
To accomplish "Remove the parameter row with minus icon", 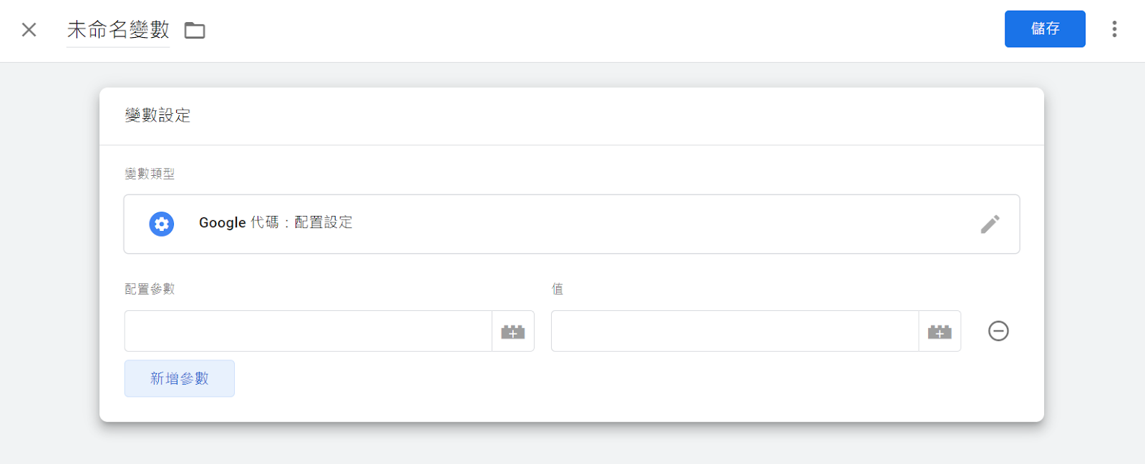I will tap(998, 331).
